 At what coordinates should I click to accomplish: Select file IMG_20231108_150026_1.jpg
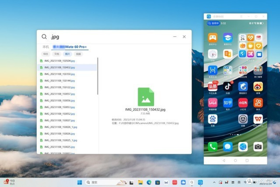tap(67, 127)
